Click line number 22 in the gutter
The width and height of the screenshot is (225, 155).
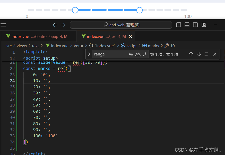pyautogui.click(x=12, y=68)
